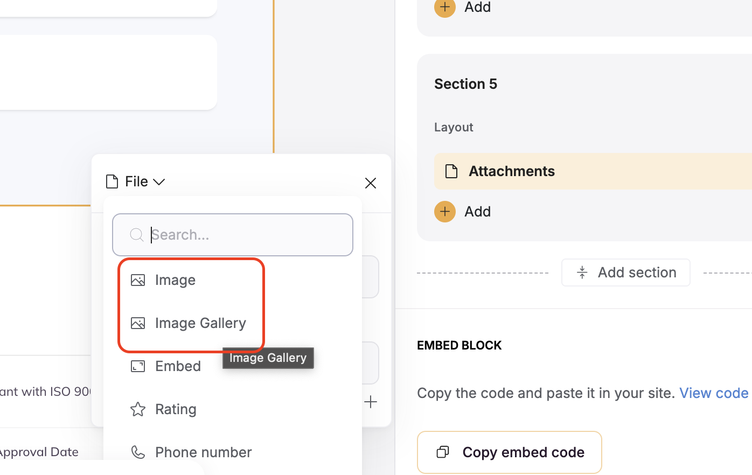Click the Phone number handset icon
752x475 pixels.
point(138,452)
